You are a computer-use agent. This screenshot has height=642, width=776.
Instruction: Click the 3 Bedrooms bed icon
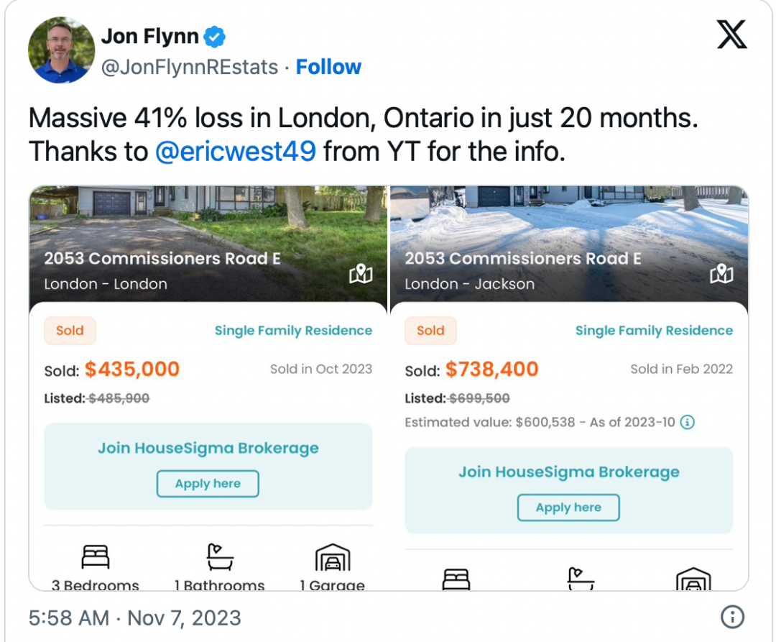click(x=96, y=556)
